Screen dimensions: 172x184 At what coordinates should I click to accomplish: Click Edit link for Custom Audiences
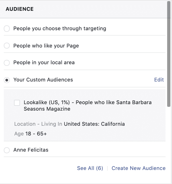[x=159, y=80]
